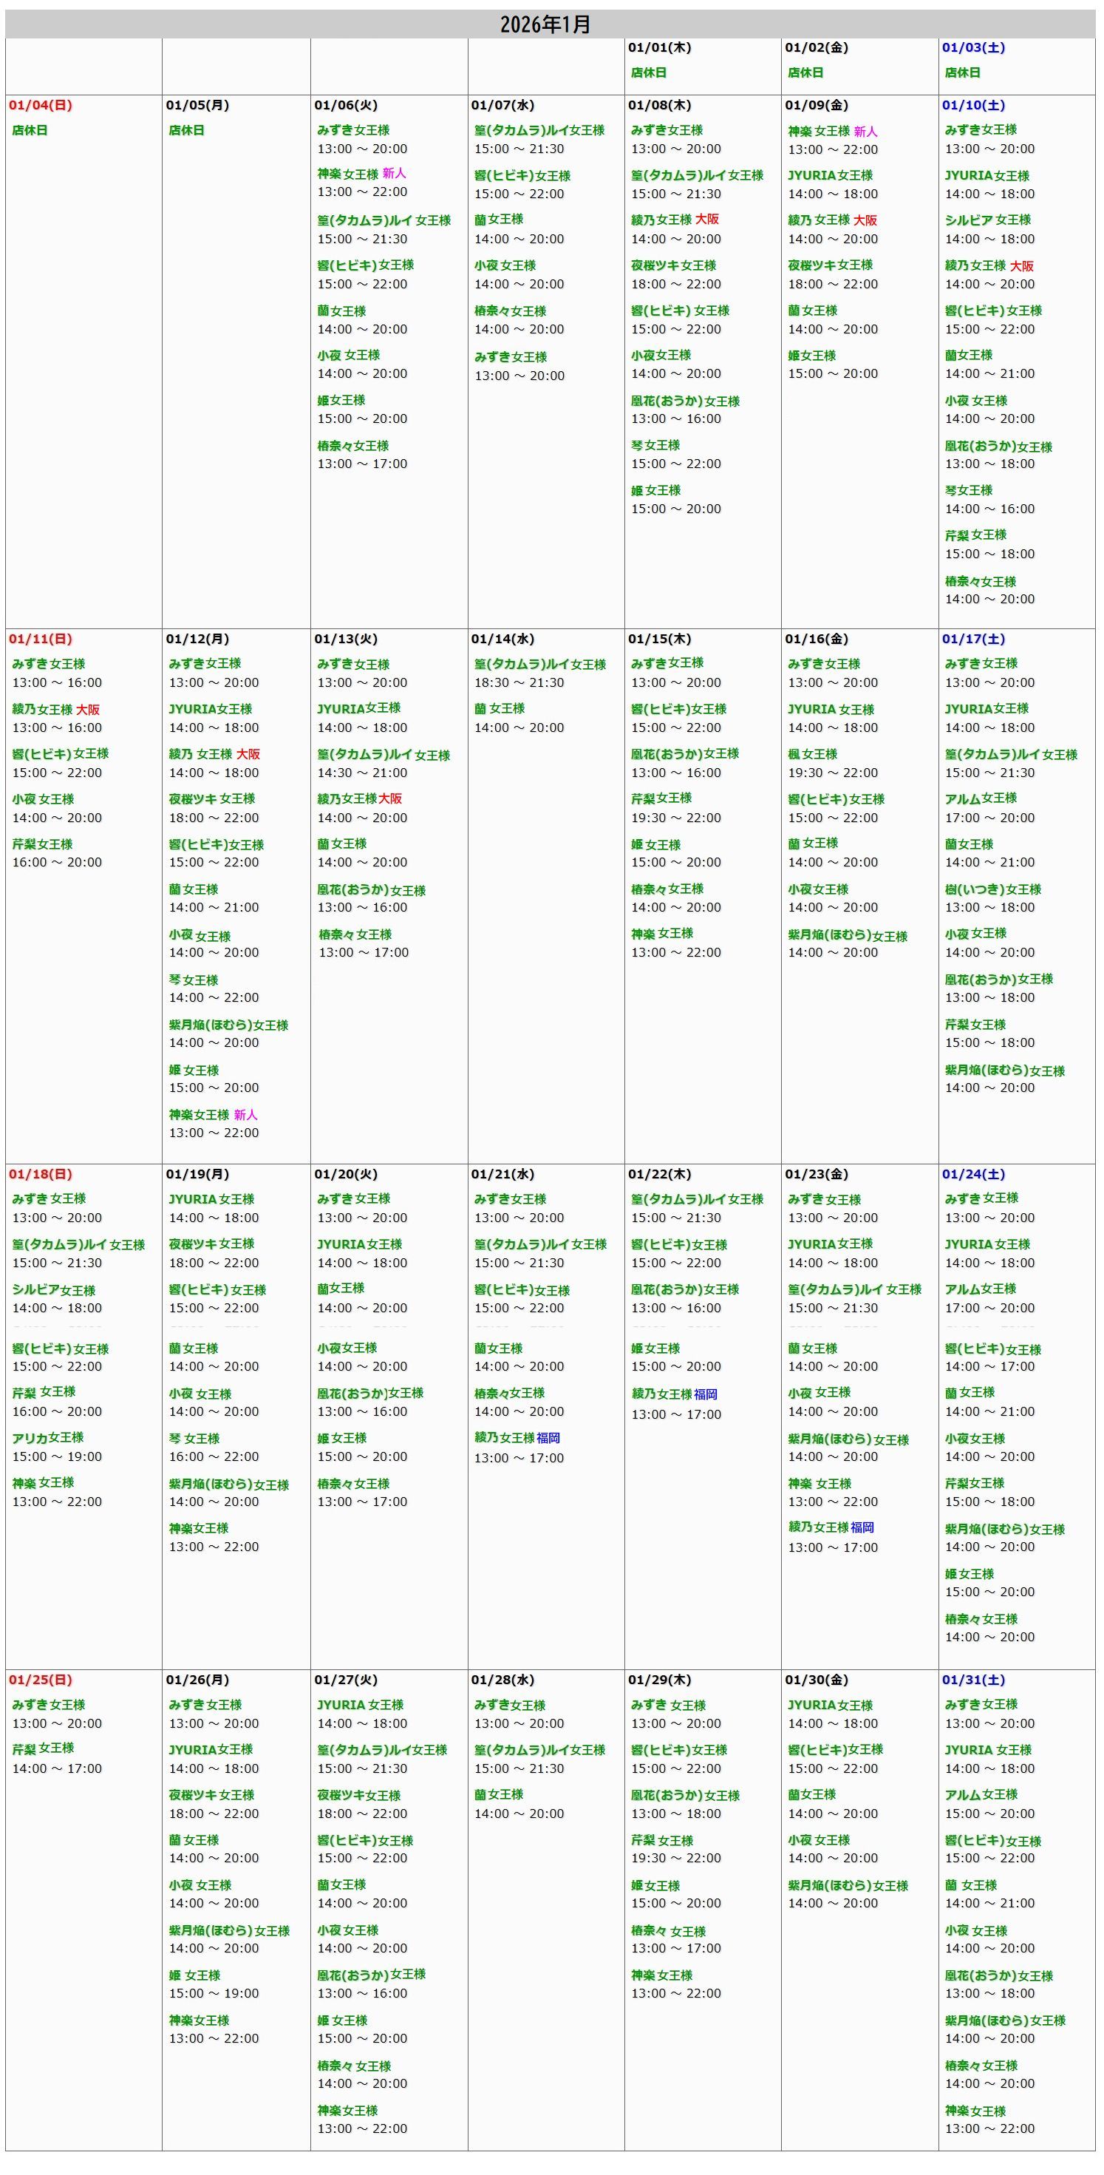Click 姫女王様 on 01/27
Screen dimensions: 1104x2175
click(x=342, y=2020)
